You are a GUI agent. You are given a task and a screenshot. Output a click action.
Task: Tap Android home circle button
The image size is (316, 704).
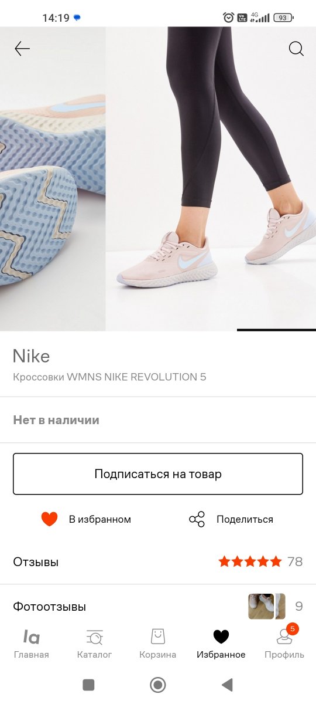coord(158,685)
